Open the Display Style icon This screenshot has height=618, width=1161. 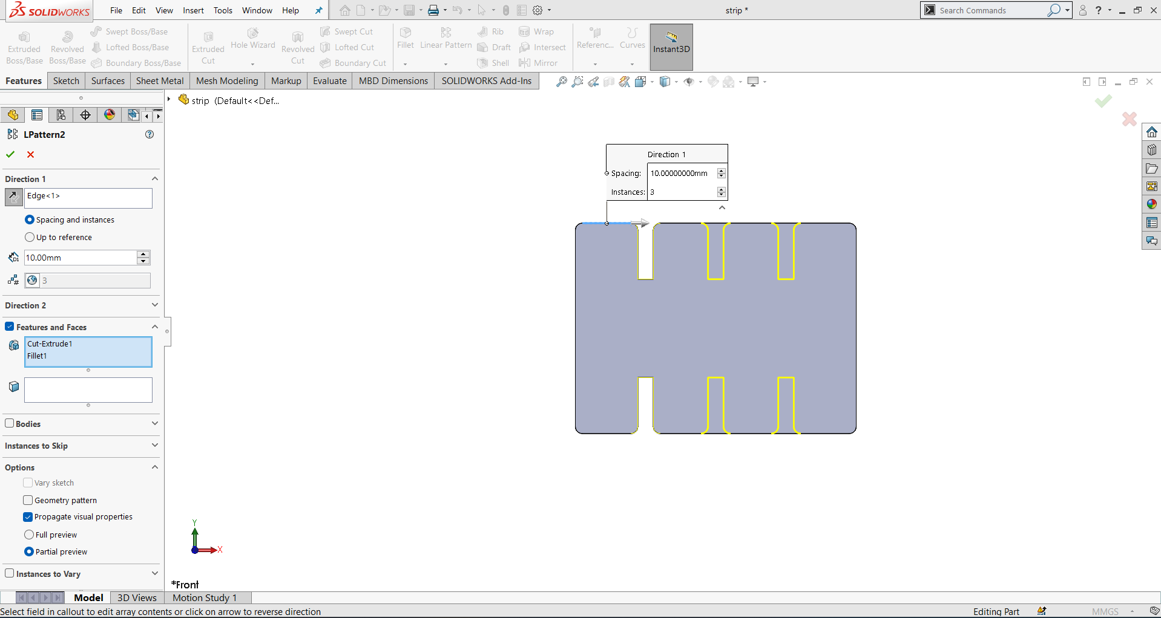665,82
